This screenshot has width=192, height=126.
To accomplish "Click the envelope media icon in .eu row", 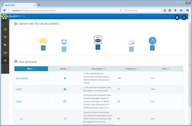I will pyautogui.click(x=65, y=119).
